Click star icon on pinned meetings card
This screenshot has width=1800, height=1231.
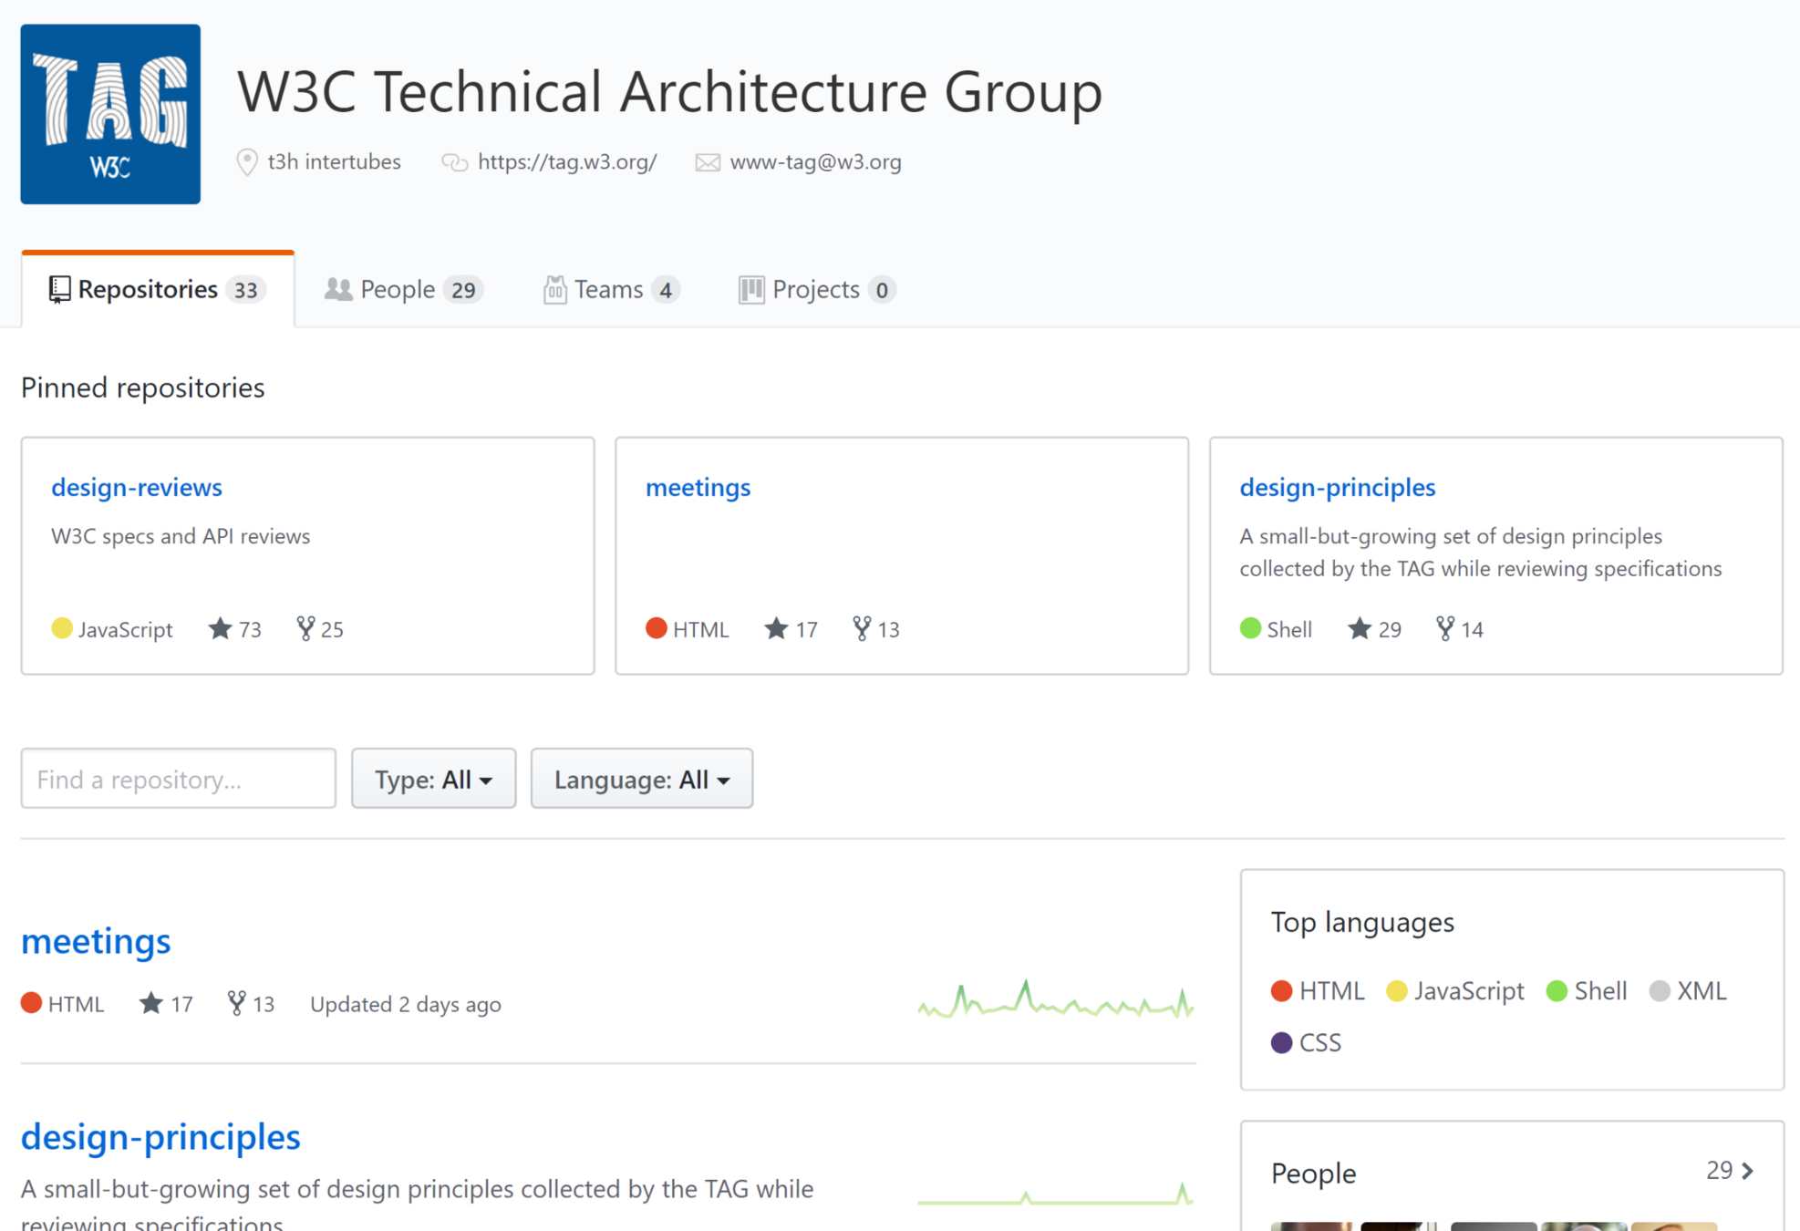776,628
